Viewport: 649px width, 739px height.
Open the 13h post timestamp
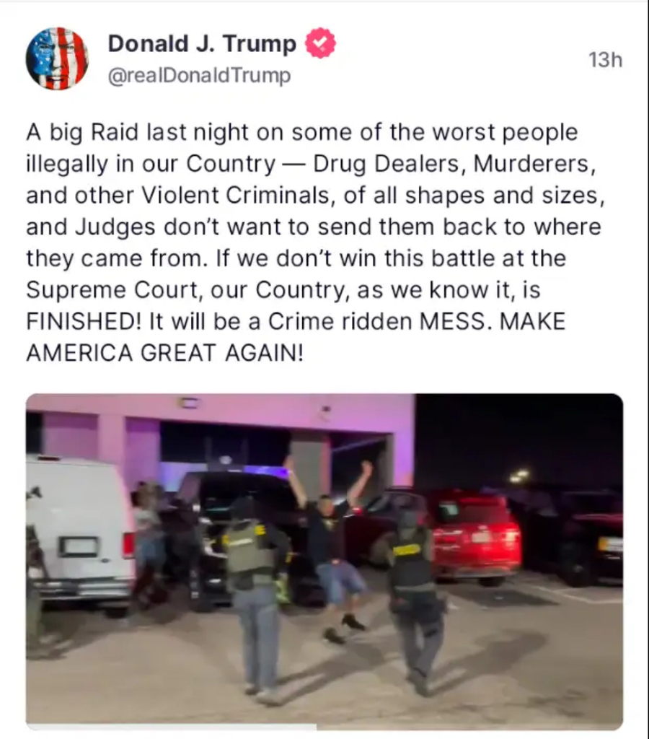(x=605, y=61)
